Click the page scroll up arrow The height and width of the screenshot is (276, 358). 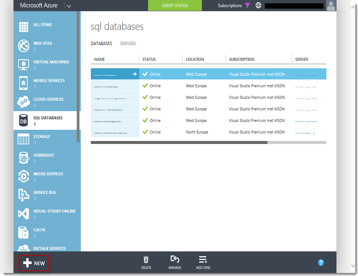[353, 7]
